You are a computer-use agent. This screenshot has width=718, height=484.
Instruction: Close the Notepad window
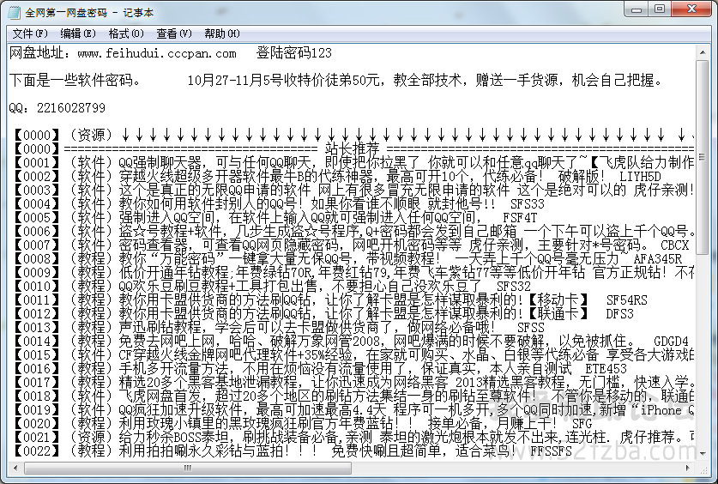(x=691, y=9)
